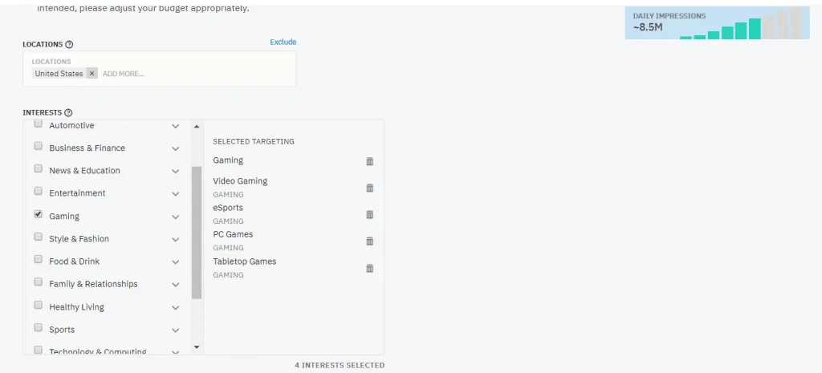The height and width of the screenshot is (373, 822).
Task: Remove Video Gaming with its trash icon
Action: click(x=369, y=188)
